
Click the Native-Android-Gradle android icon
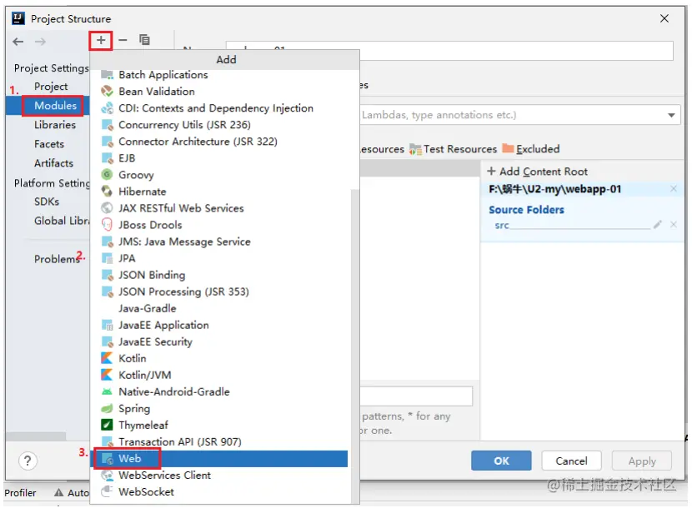click(108, 391)
